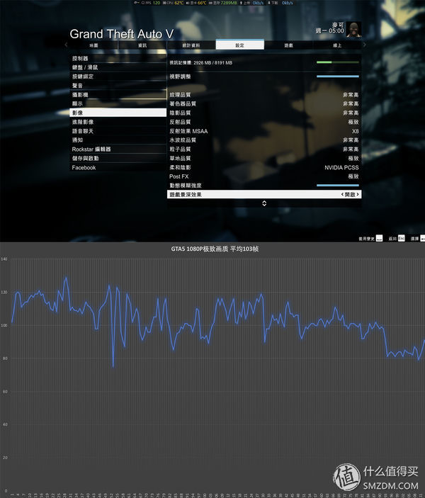Viewport: 425px width, 498px height.
Task: Change 粒子品質 value 非常高
Action: pos(351,149)
